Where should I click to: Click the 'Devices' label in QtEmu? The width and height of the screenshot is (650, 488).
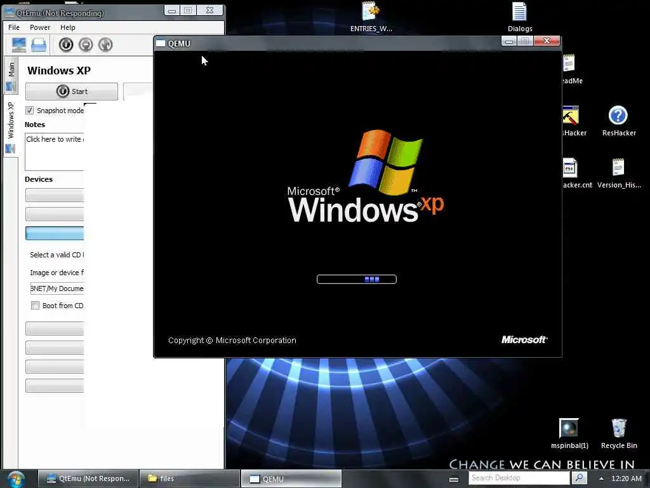pyautogui.click(x=39, y=179)
